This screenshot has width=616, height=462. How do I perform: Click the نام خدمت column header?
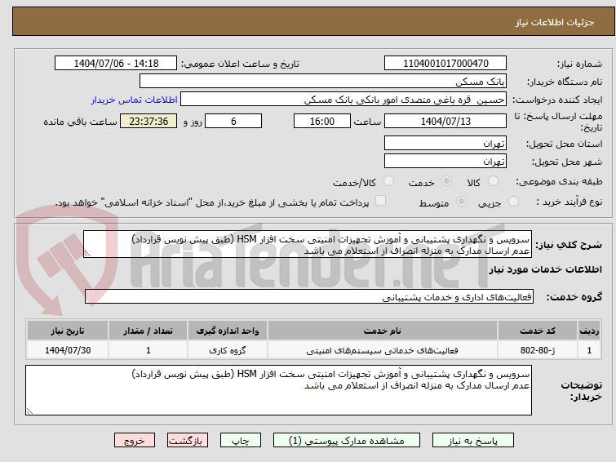pos(383,331)
